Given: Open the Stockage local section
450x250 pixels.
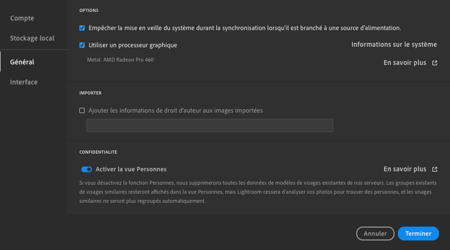Looking at the screenshot, I should click(32, 38).
